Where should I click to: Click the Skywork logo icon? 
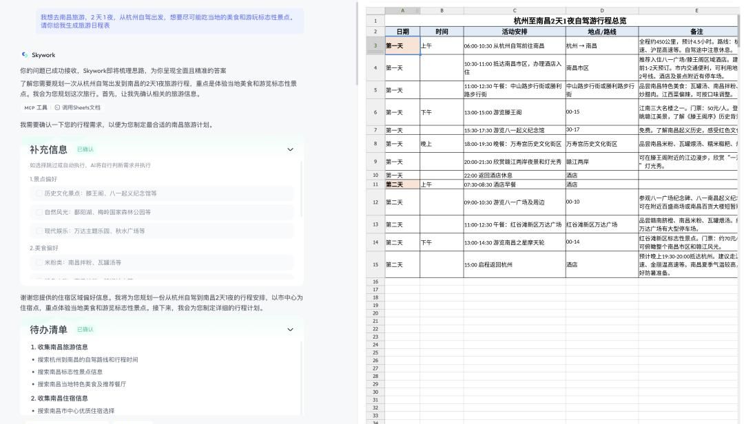click(25, 54)
